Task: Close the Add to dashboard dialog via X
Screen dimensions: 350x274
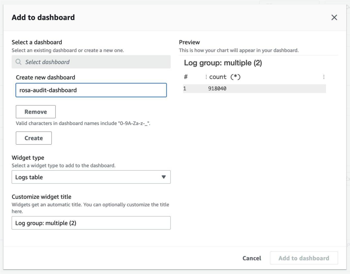Action: [x=334, y=17]
